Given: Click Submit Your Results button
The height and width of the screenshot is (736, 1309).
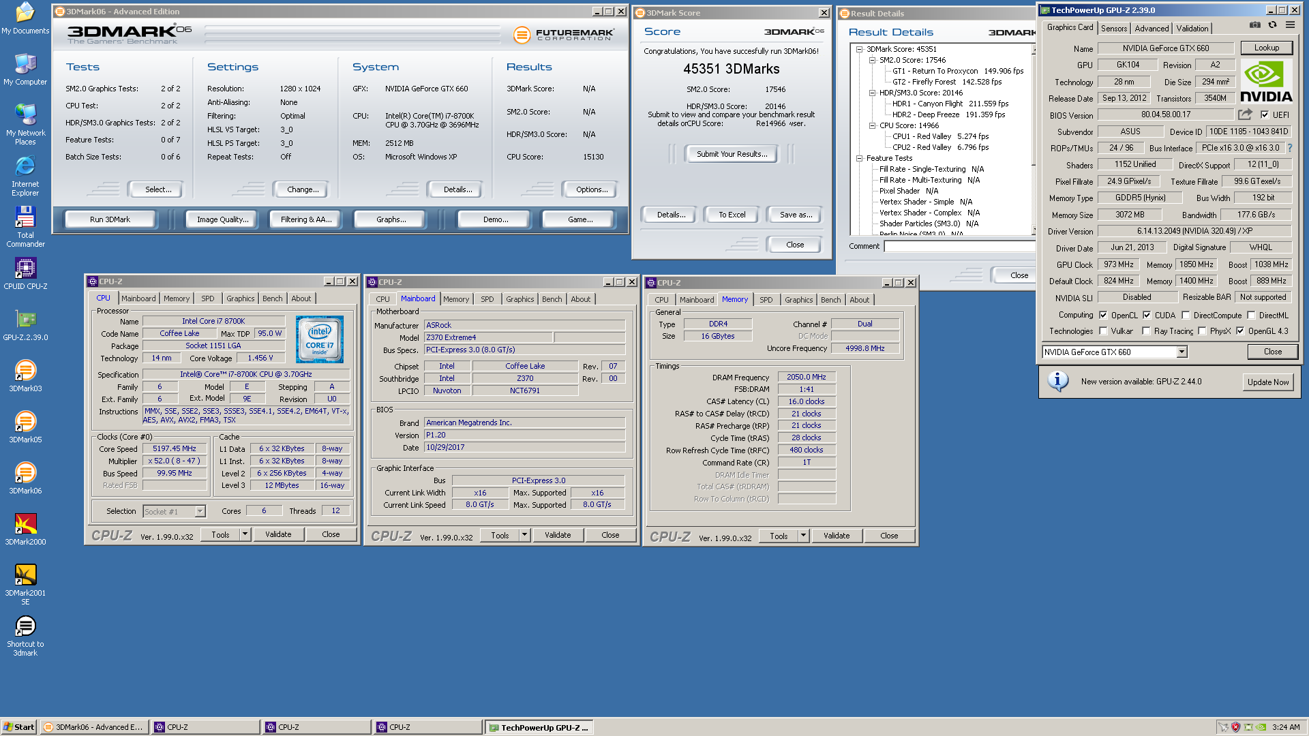Looking at the screenshot, I should pos(732,154).
